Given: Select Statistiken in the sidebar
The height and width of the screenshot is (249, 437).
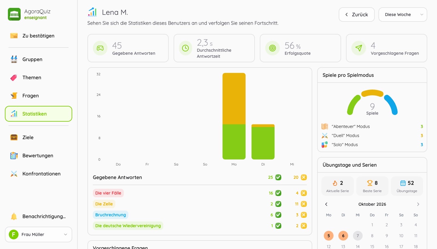Looking at the screenshot, I should (39, 114).
